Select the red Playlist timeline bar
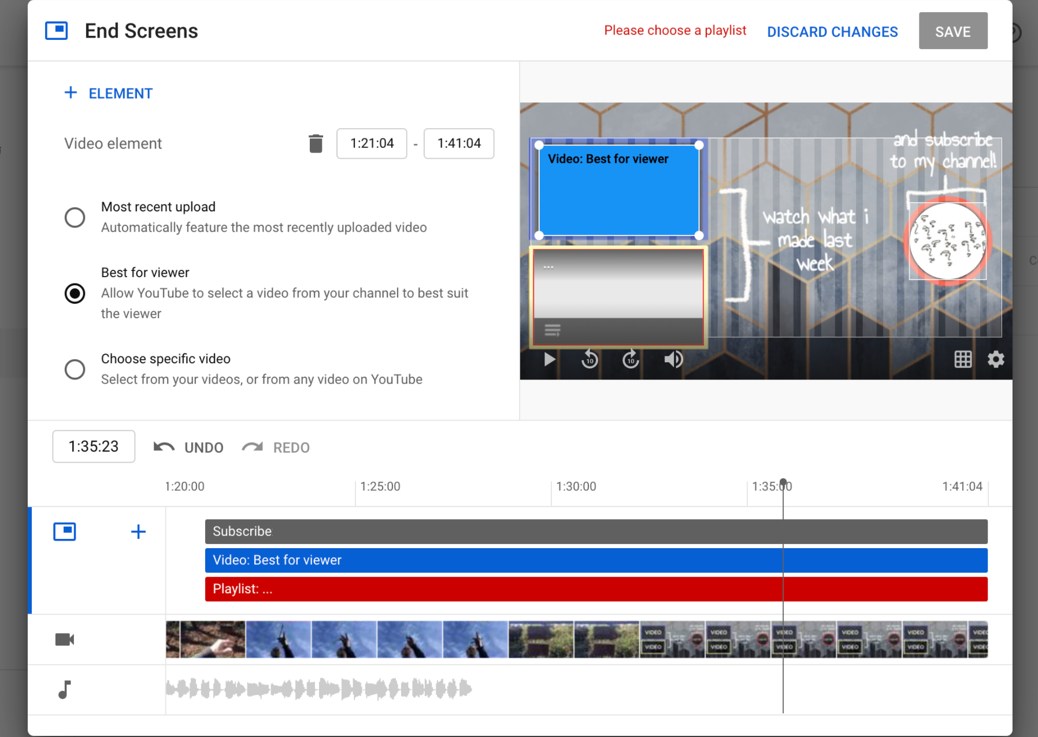1038x737 pixels. [x=596, y=589]
